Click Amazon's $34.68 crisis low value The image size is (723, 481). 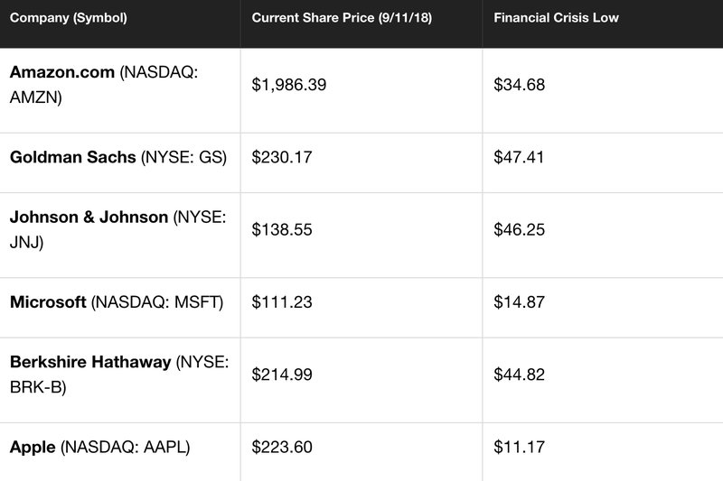(519, 85)
